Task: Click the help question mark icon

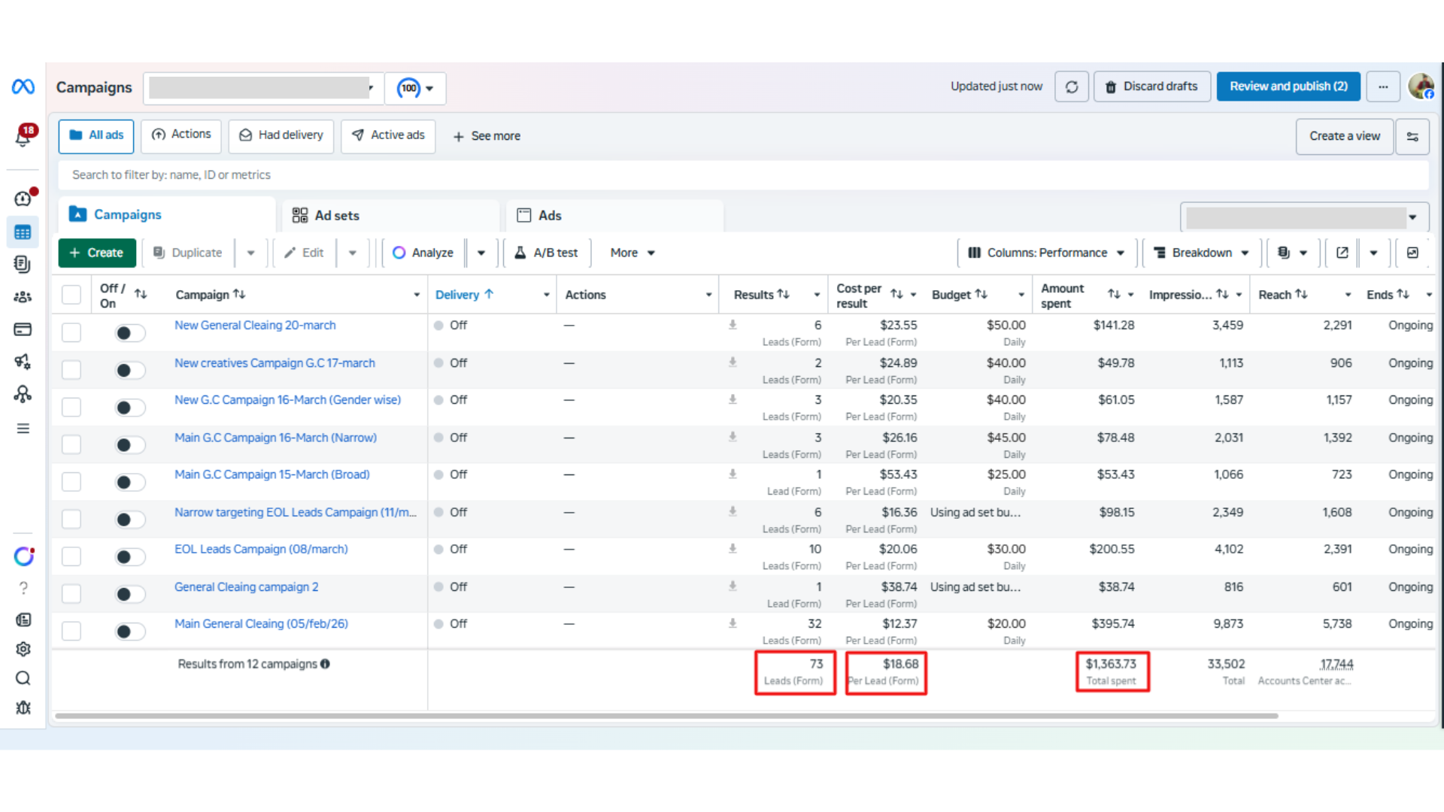Action: tap(23, 588)
